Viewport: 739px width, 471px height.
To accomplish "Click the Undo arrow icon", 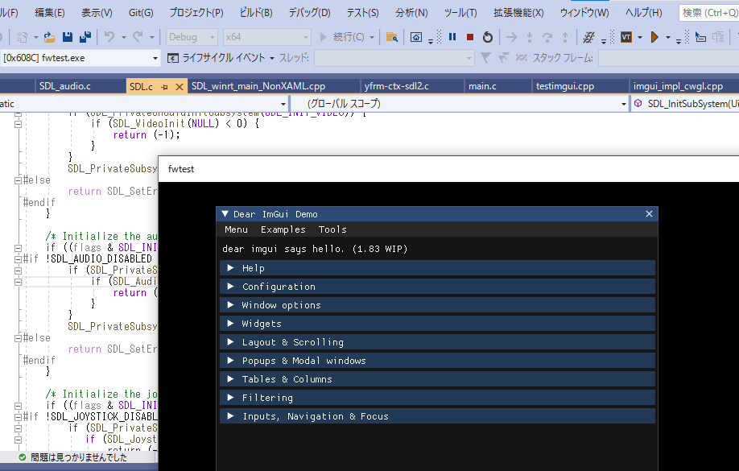I will pos(109,37).
